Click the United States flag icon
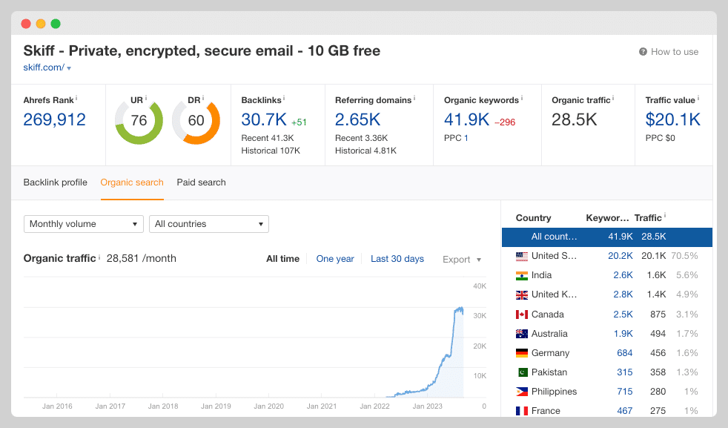 tap(522, 256)
